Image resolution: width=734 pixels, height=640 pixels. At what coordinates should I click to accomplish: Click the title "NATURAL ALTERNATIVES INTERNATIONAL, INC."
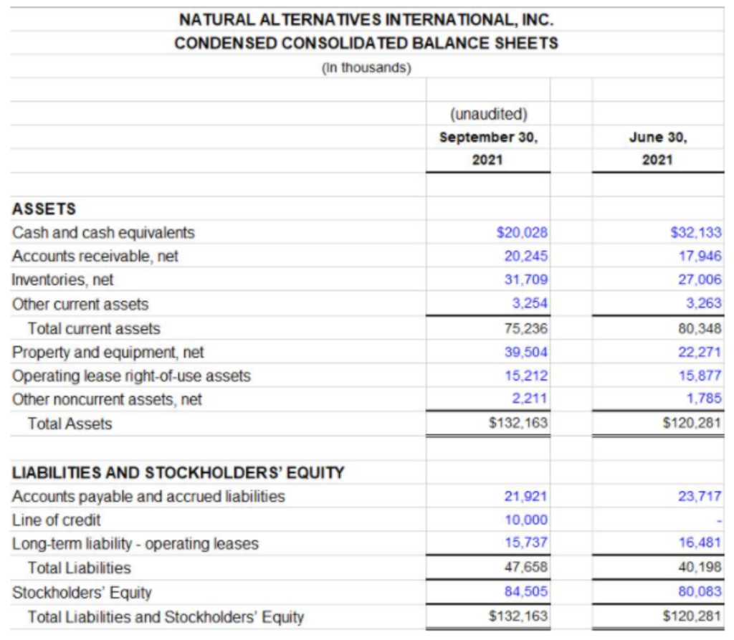[x=366, y=19]
